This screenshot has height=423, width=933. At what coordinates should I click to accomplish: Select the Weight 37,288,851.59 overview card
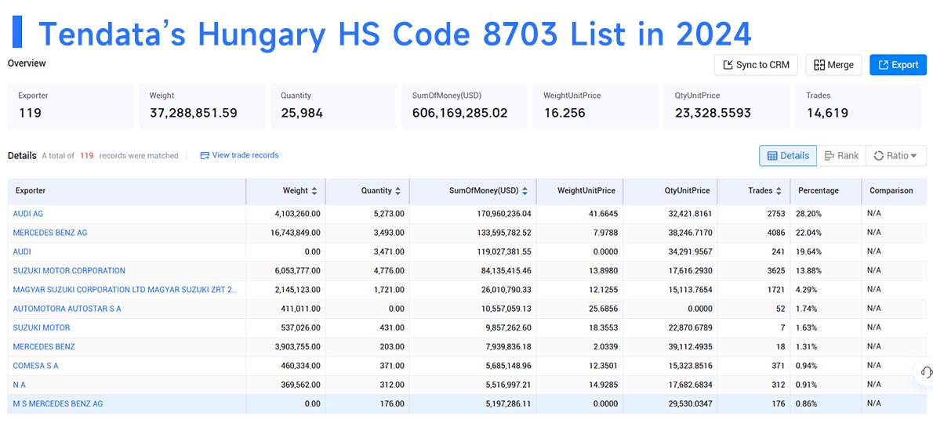coord(201,106)
